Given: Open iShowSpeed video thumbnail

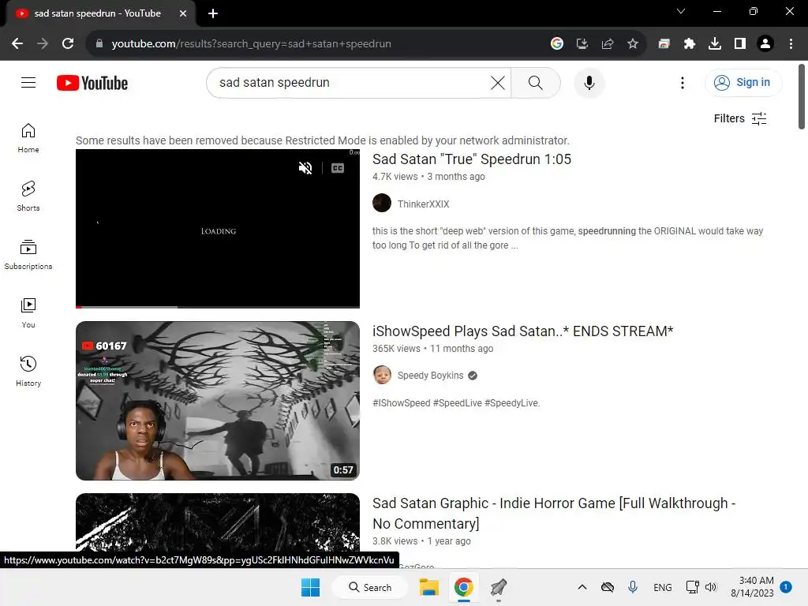Looking at the screenshot, I should [x=218, y=401].
